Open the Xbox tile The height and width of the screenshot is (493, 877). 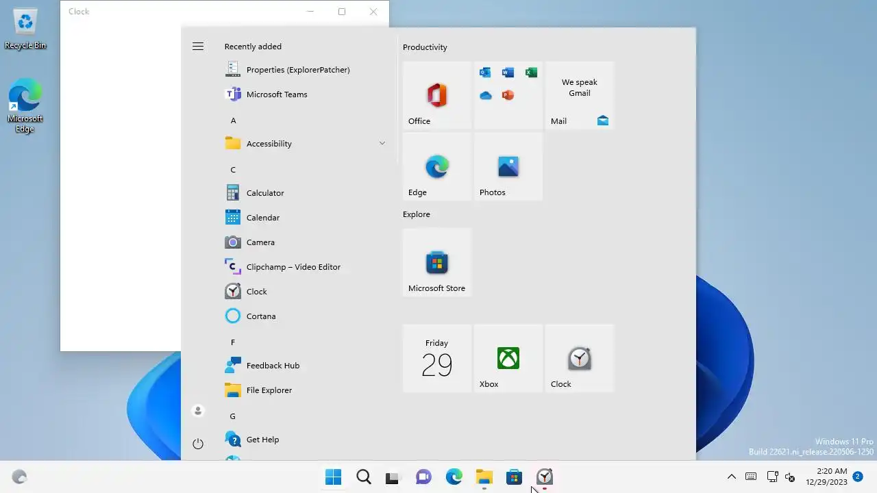pos(508,359)
